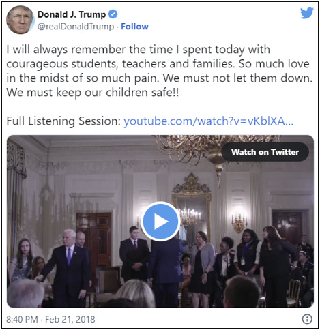The width and height of the screenshot is (320, 330).
Task: Click the Twitter bird logo
Action: pyautogui.click(x=306, y=14)
